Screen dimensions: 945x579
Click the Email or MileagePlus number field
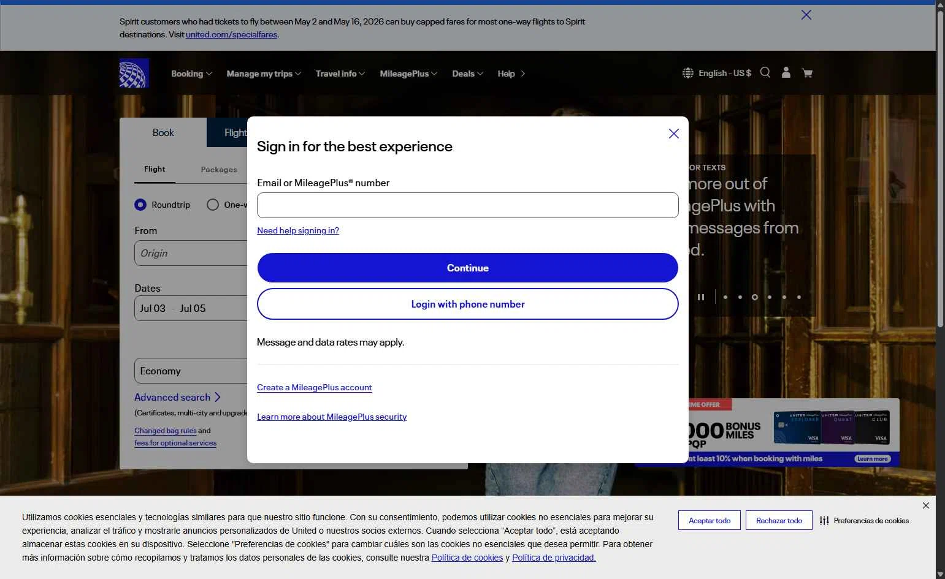pyautogui.click(x=468, y=205)
